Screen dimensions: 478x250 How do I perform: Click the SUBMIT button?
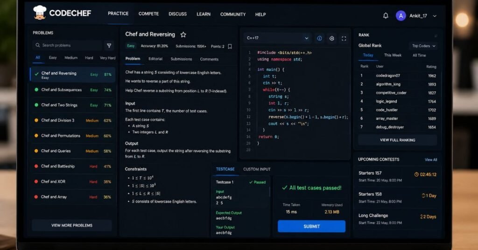tap(311, 226)
